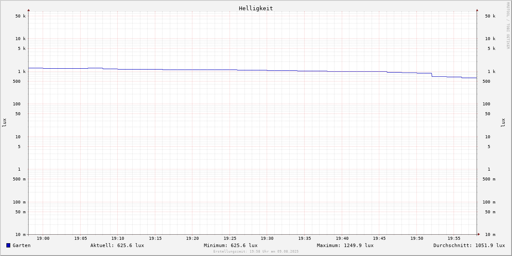Click the 19:30 time axis label
The image size is (512, 256).
[x=267, y=239]
